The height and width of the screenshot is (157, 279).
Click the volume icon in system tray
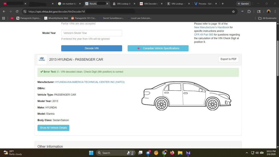[257, 153]
